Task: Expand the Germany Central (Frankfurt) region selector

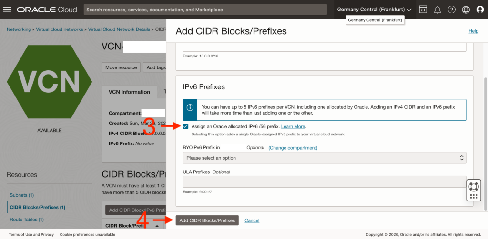Action: [374, 10]
